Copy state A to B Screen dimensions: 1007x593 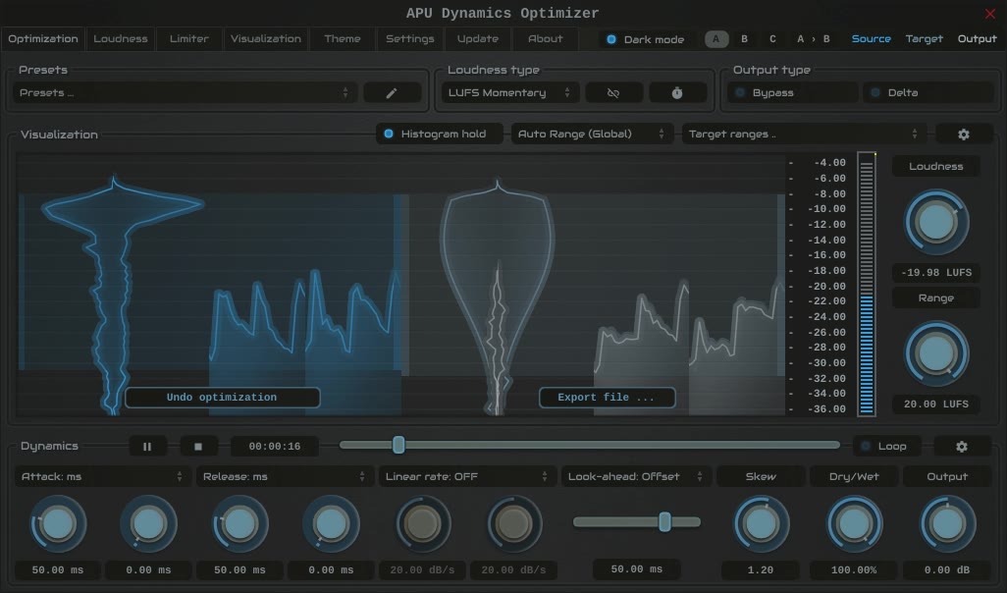813,39
